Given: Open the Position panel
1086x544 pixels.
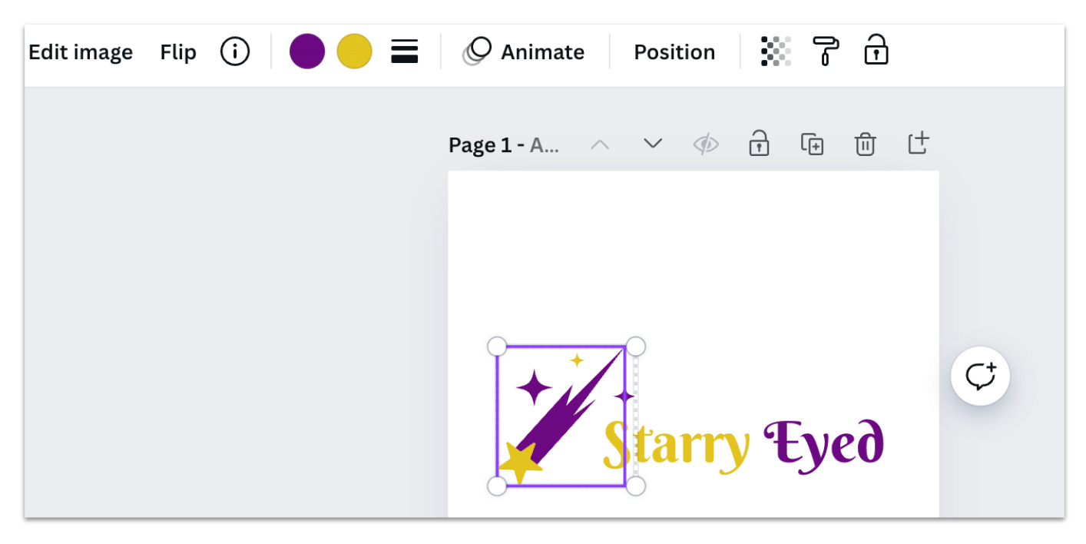Looking at the screenshot, I should pos(674,52).
